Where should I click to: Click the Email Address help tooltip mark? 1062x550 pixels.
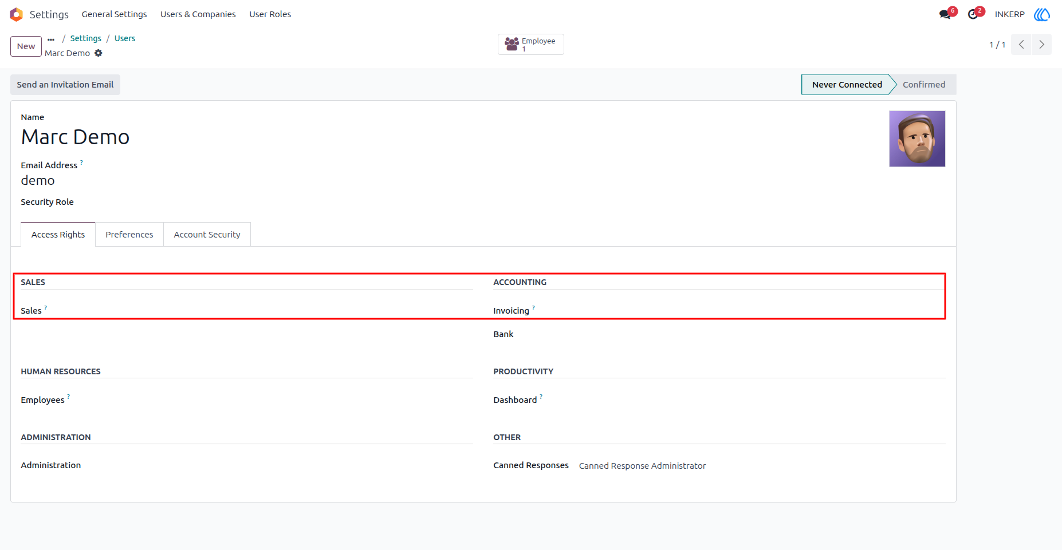coord(81,163)
